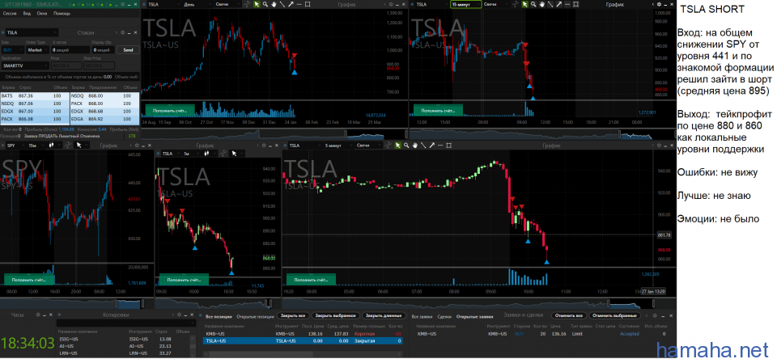The width and height of the screenshot is (777, 359).
Task: Toggle the crosshair tool in the daily TSLA chart
Action: (x=247, y=4)
